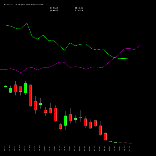Click the crossover of green and purple lines
The width and height of the screenshot is (156, 156).
pos(115,57)
